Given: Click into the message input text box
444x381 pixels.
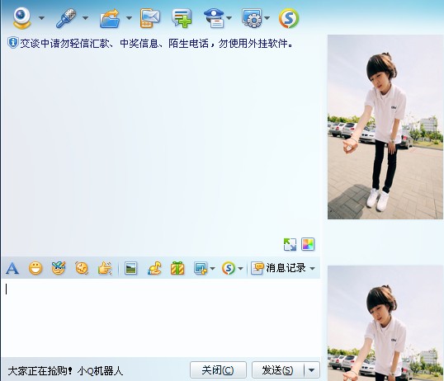Looking at the screenshot, I should [160, 317].
